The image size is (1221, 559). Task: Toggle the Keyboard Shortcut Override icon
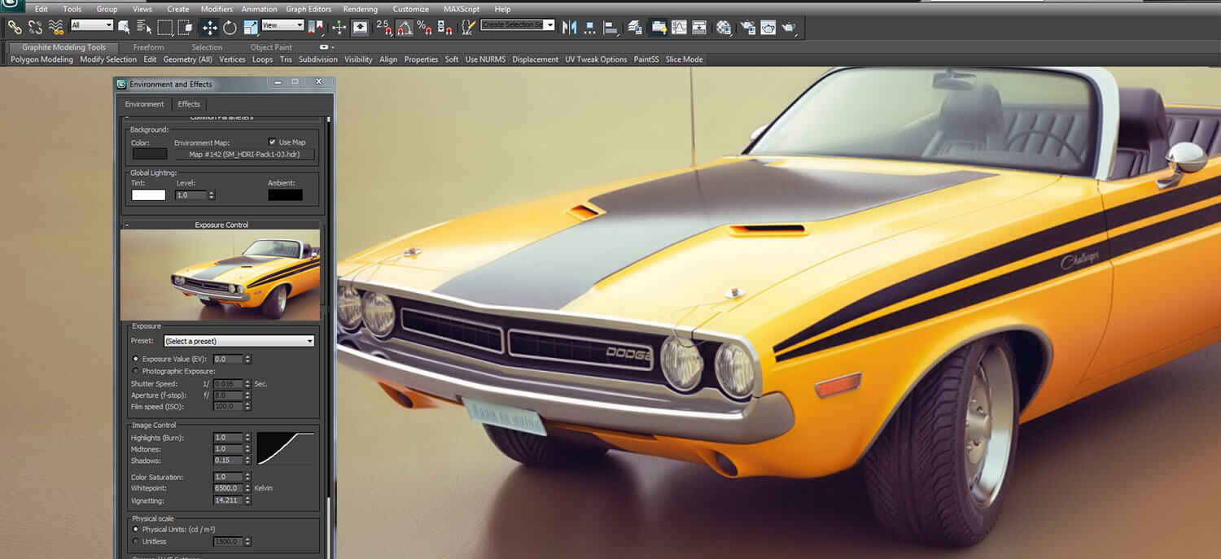pyautogui.click(x=360, y=27)
